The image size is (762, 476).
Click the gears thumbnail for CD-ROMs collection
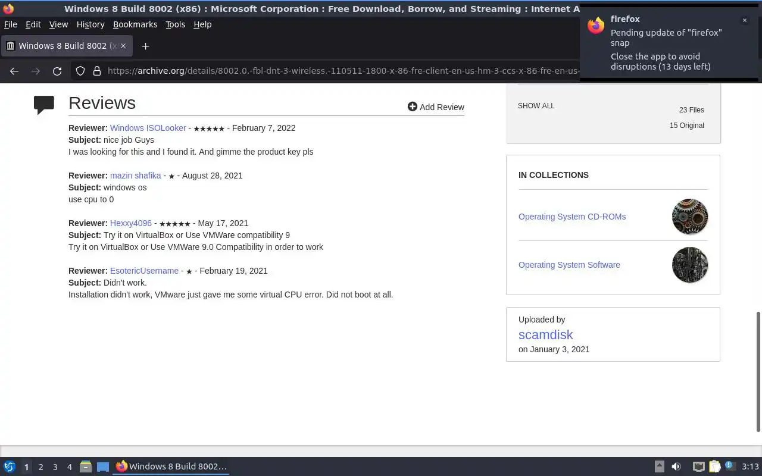[x=690, y=217]
